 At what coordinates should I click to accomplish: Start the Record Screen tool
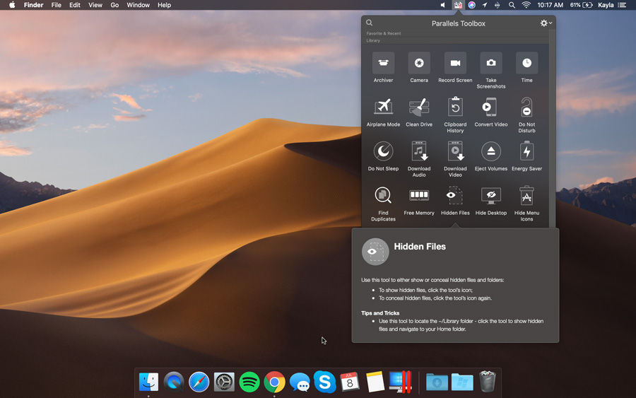(455, 68)
